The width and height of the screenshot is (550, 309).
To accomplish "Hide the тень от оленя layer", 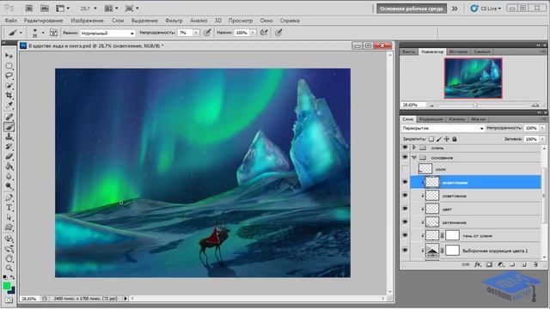I will click(x=405, y=236).
